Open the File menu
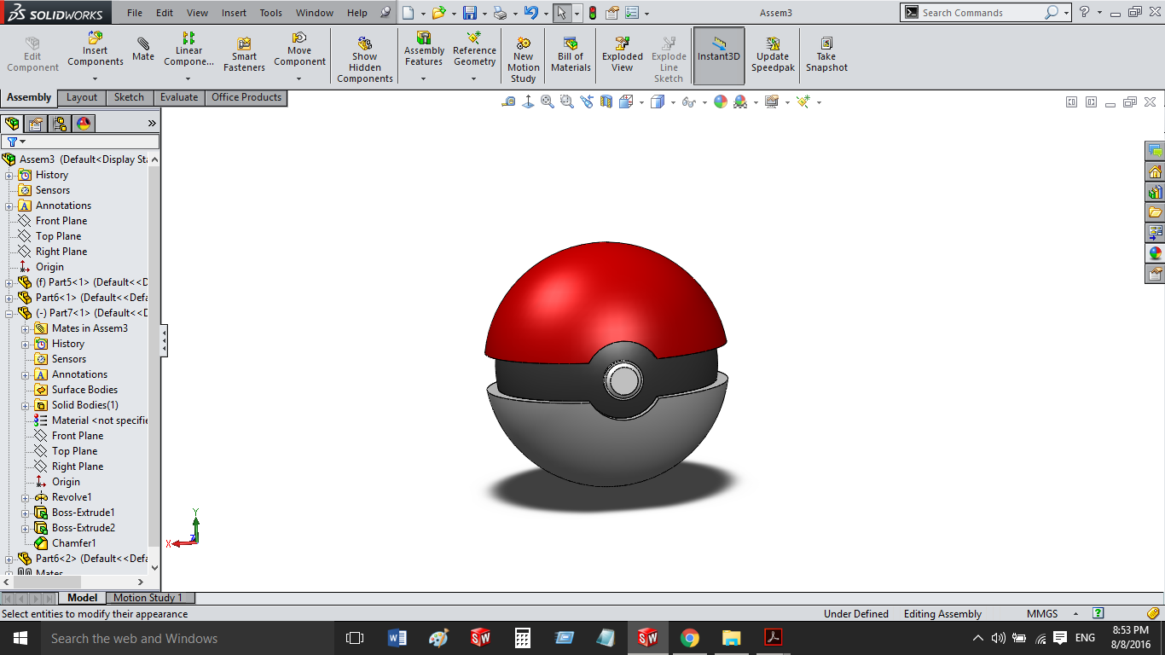Image resolution: width=1165 pixels, height=655 pixels. [135, 13]
